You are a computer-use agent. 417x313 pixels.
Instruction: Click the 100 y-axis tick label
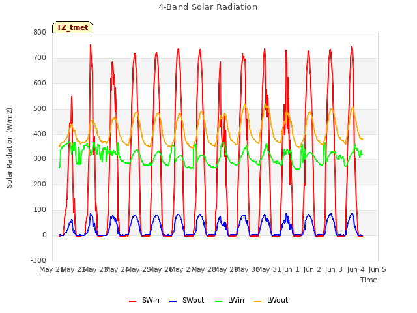40,210
